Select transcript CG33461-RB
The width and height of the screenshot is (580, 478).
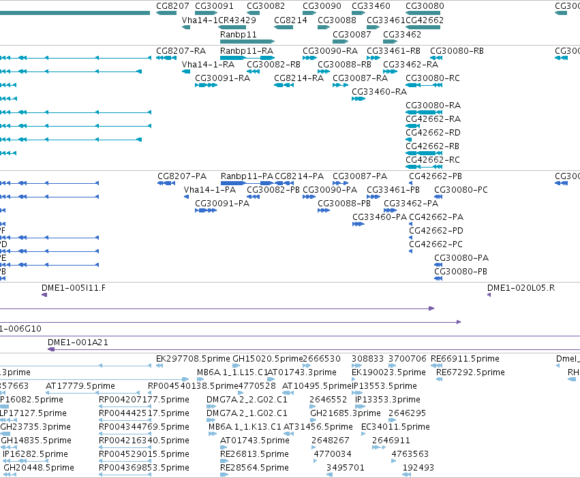[x=373, y=58]
